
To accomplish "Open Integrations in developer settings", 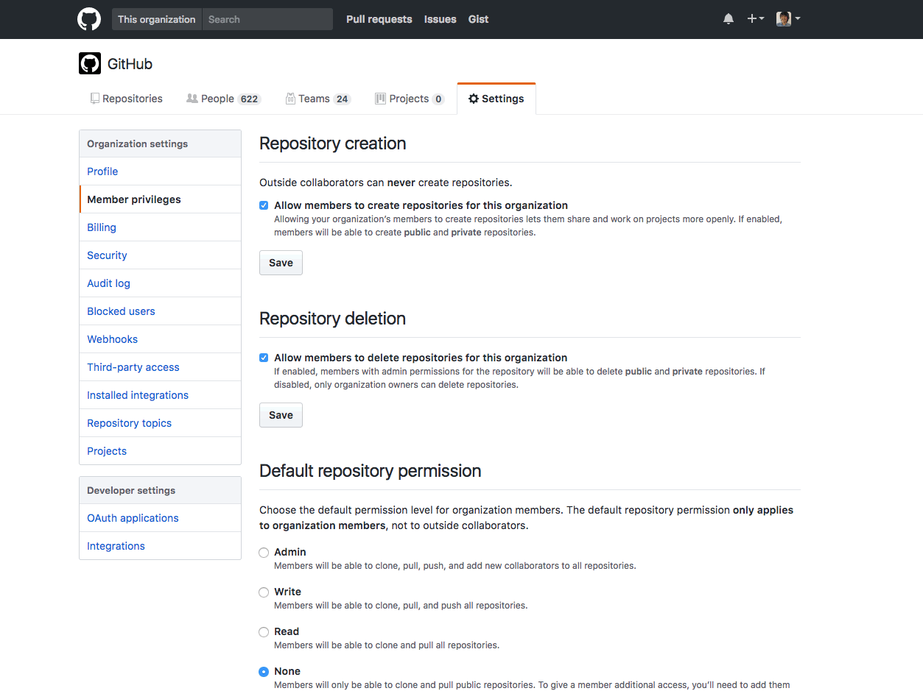I will (x=160, y=546).
